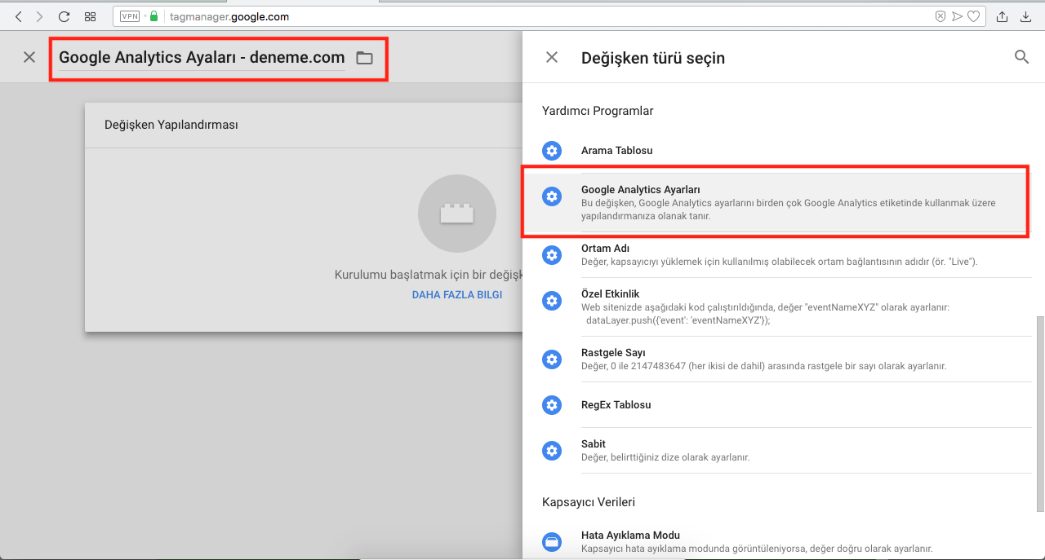Click gear icon next to Google Analytics Ayarları
Viewport: 1045px width, 560px height.
pyautogui.click(x=552, y=196)
